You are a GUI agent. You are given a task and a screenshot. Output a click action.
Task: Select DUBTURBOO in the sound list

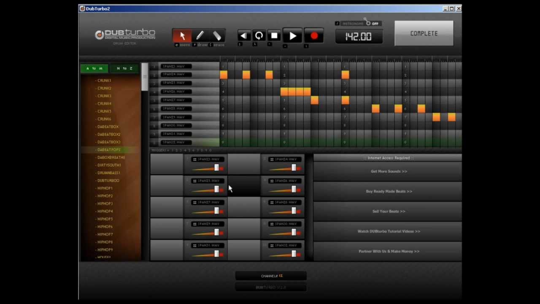[x=108, y=180]
